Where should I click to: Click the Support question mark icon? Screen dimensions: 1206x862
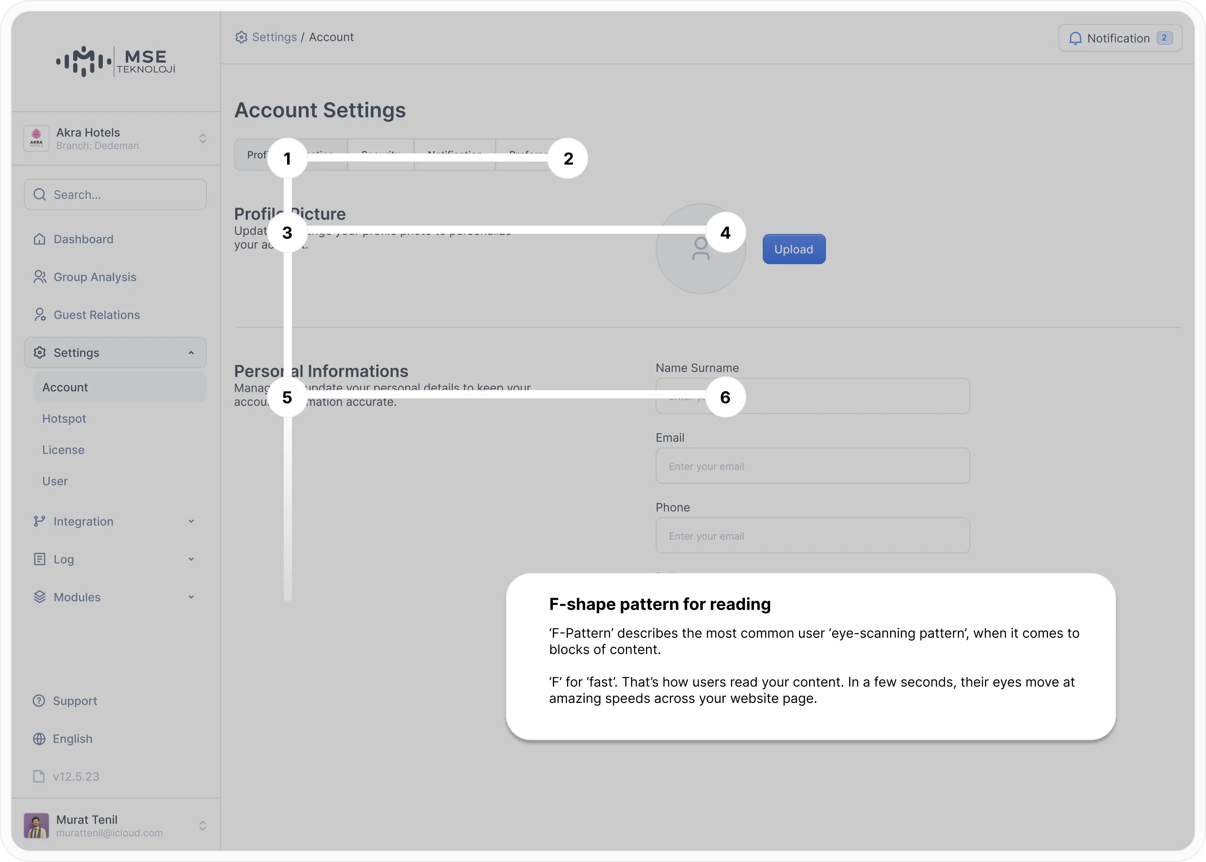(x=39, y=701)
